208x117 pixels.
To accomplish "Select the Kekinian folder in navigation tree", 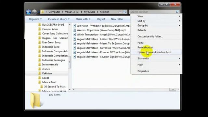I will [47, 73].
